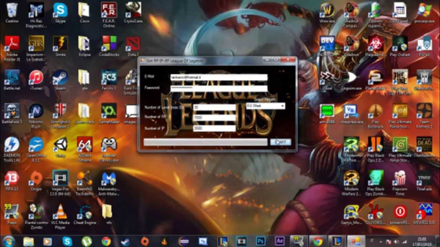440x247 pixels.
Task: Click the Number of RP field
Action: [214, 118]
